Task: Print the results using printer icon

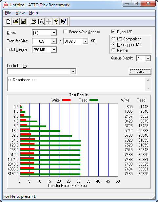Action: (x=33, y=21)
